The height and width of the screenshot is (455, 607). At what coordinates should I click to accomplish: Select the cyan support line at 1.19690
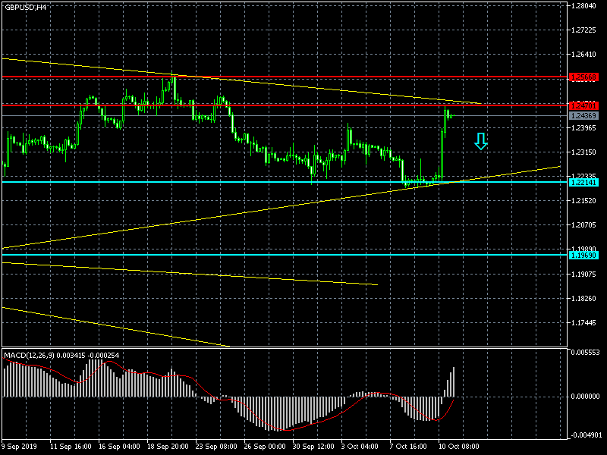pos(285,255)
